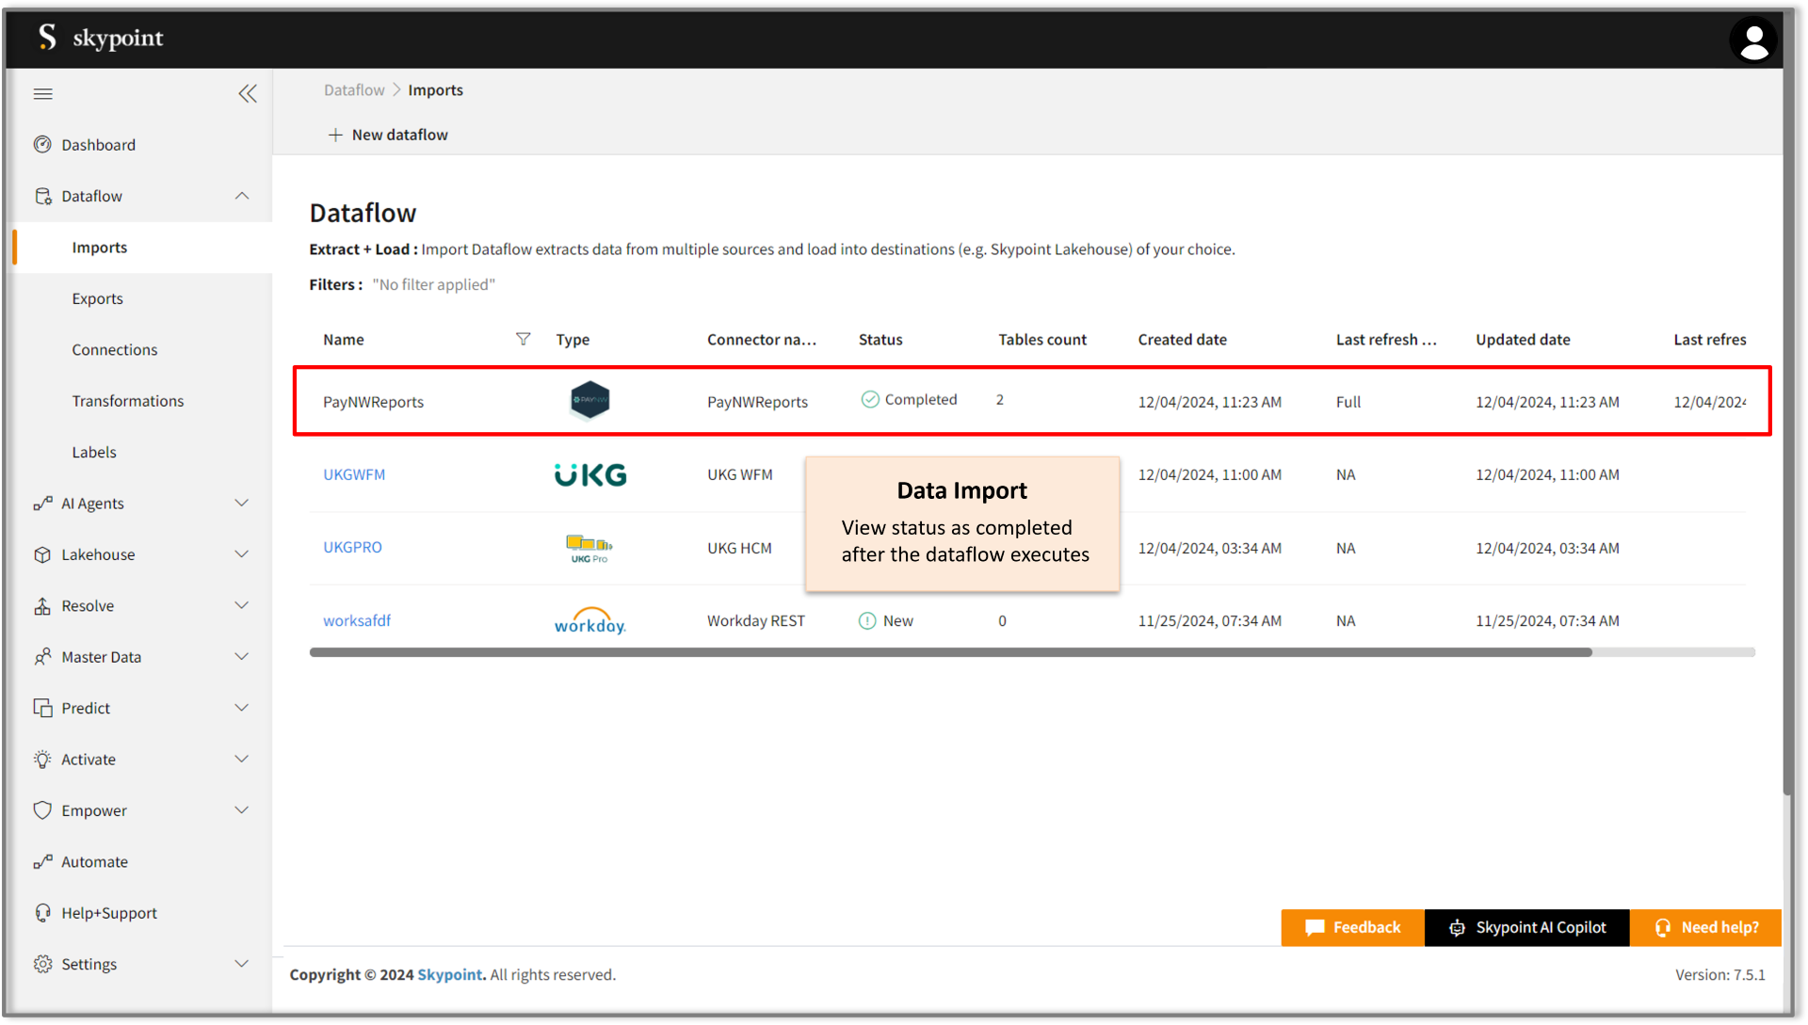Expand the AI Agents menu
Image resolution: width=1808 pixels, height=1025 pixels.
[242, 504]
